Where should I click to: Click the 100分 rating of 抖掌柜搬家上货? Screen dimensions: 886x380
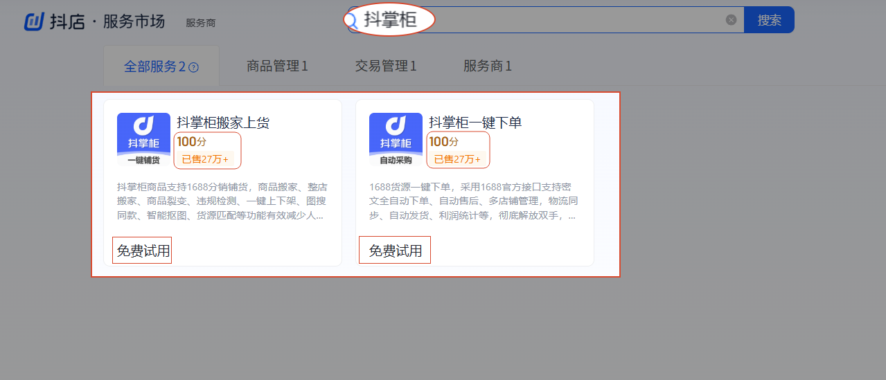[x=192, y=142]
